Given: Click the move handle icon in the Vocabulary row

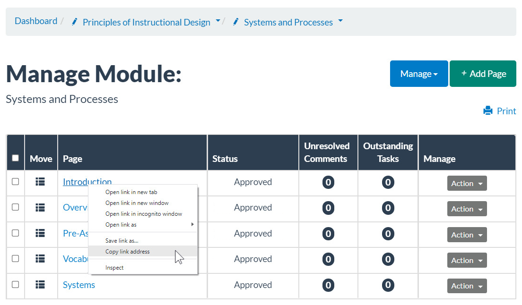Looking at the screenshot, I should 40,259.
